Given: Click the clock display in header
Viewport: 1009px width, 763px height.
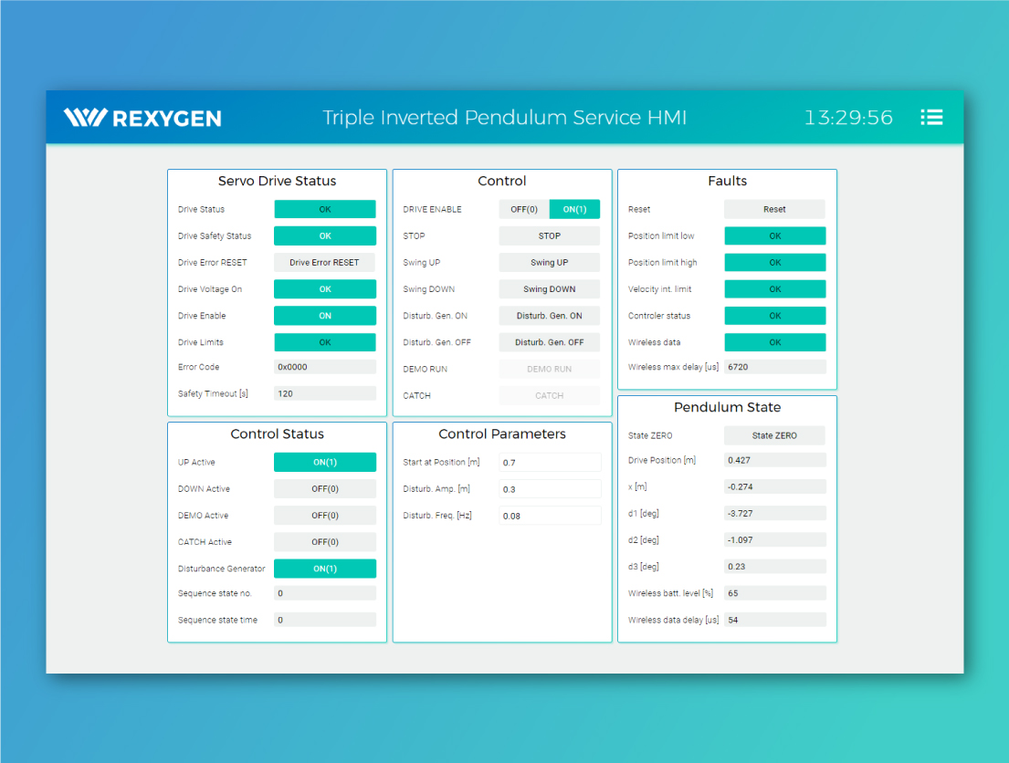Looking at the screenshot, I should (848, 118).
